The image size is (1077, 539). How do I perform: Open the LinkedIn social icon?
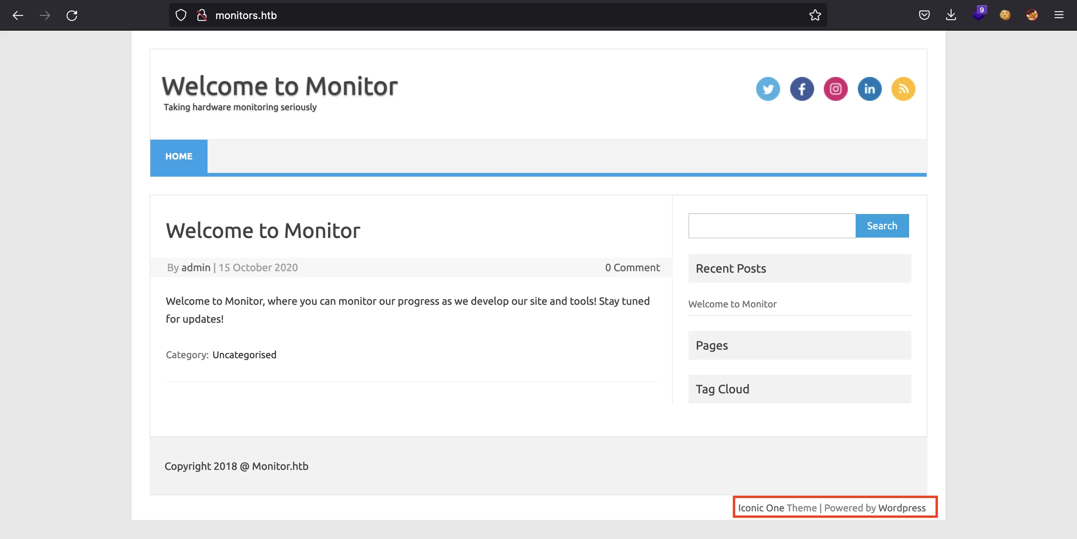[x=869, y=89]
